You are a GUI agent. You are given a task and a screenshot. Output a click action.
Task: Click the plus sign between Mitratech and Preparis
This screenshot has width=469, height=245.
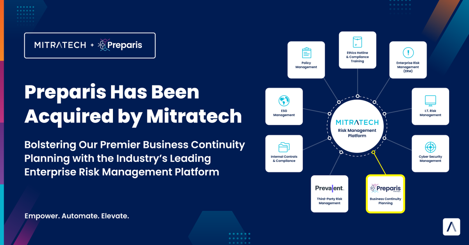point(92,45)
